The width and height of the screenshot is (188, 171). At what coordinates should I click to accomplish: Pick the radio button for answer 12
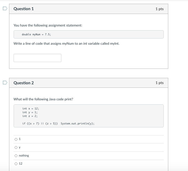point(16,164)
